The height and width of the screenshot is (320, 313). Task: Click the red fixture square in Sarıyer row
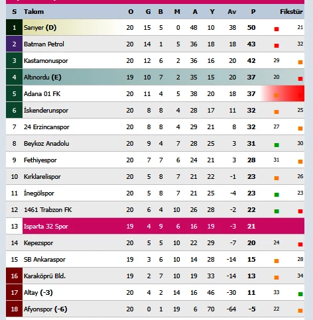(277, 29)
